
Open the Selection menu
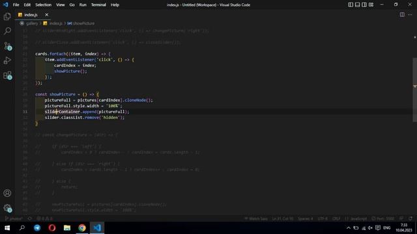click(x=44, y=5)
